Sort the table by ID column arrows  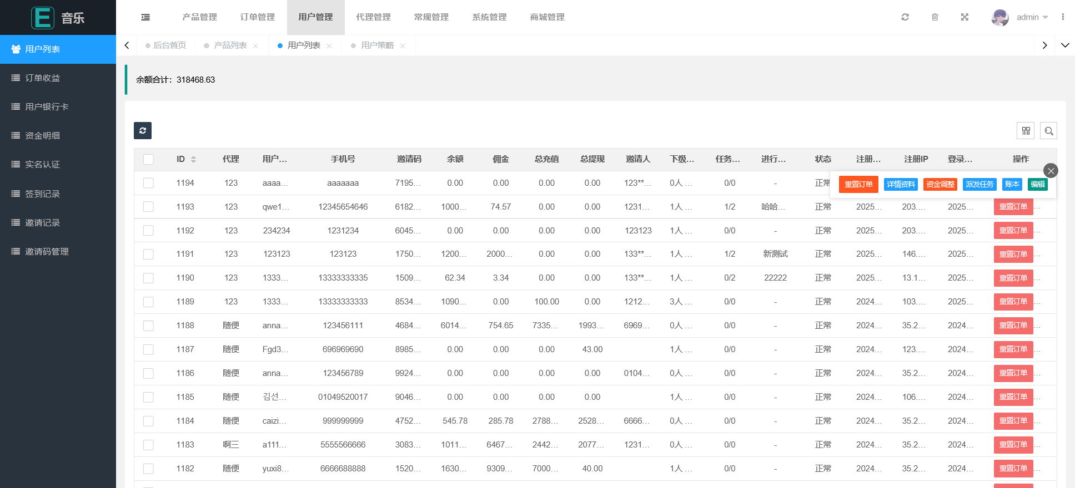(x=193, y=159)
